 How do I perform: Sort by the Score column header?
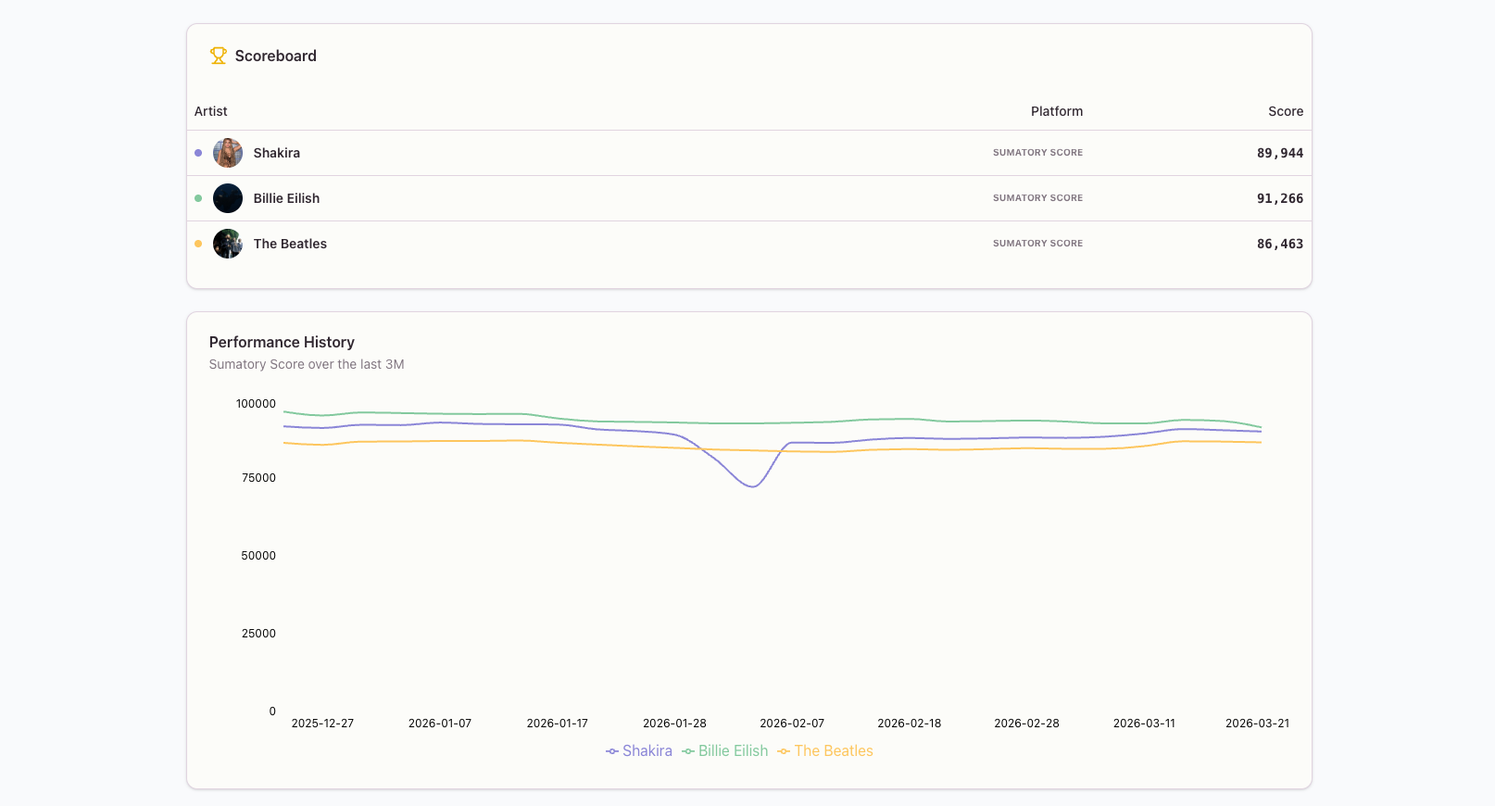point(1285,111)
